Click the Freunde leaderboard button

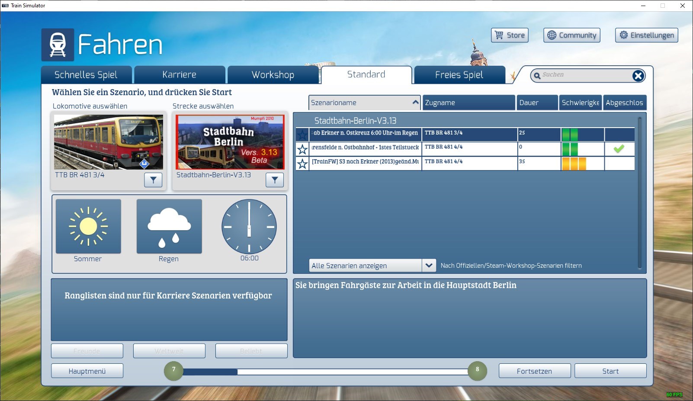(87, 351)
